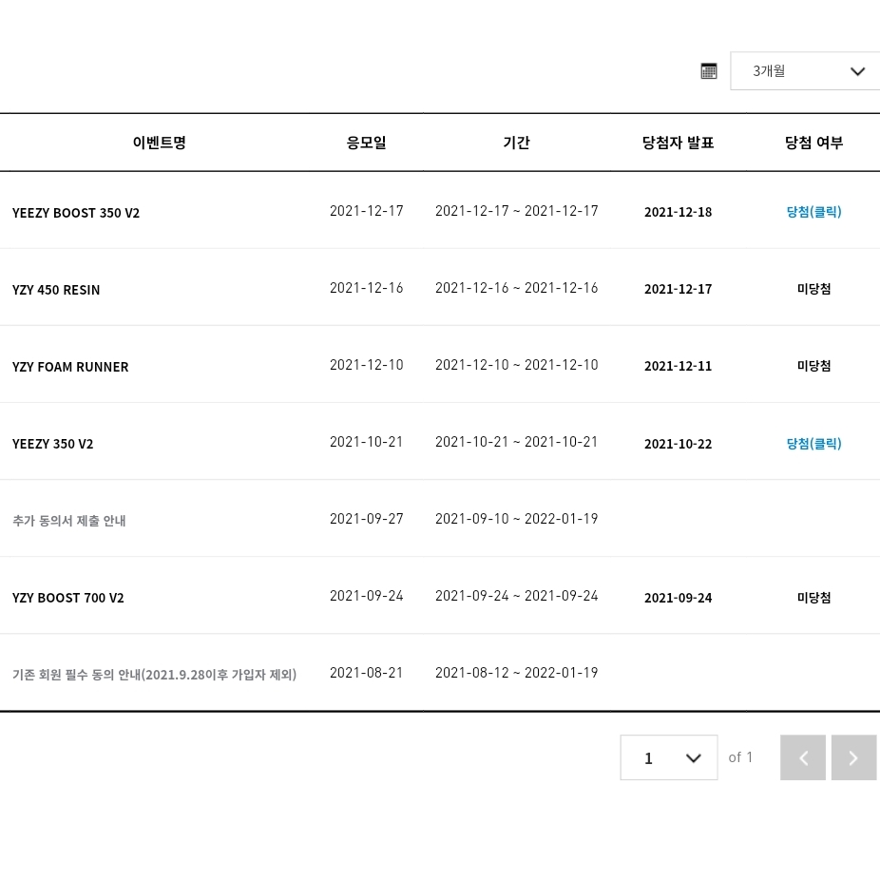Screen dimensions: 880x880
Task: Open the 3개월 period dropdown
Action: pyautogui.click(x=805, y=70)
